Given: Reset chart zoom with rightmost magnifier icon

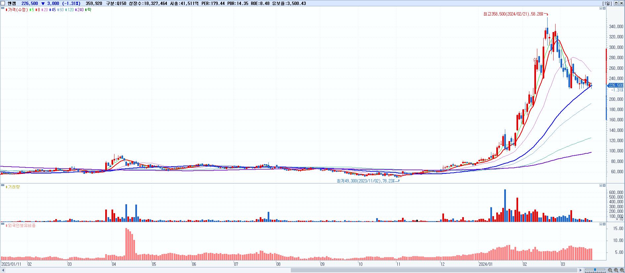Looking at the screenshot, I should pyautogui.click(x=622, y=270).
